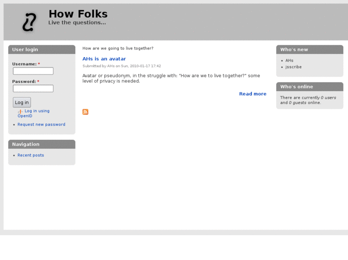Viewport: 348px width, 260px height.
Task: Focus the Password text field
Action: (33, 89)
